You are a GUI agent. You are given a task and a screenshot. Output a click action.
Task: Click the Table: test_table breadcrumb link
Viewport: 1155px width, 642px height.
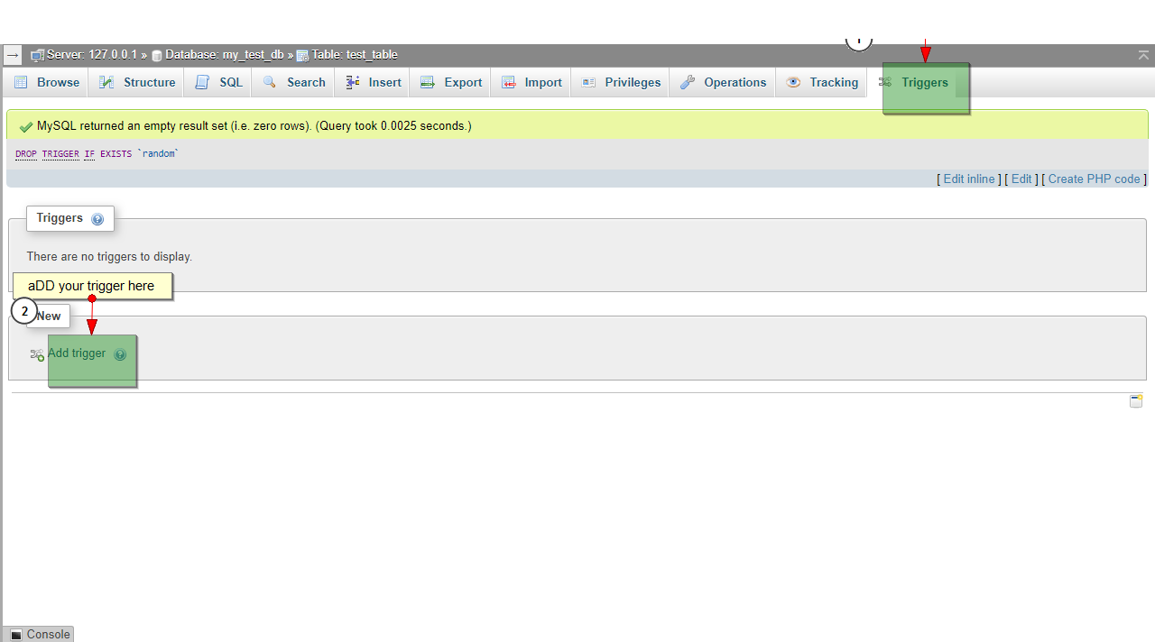click(x=355, y=55)
